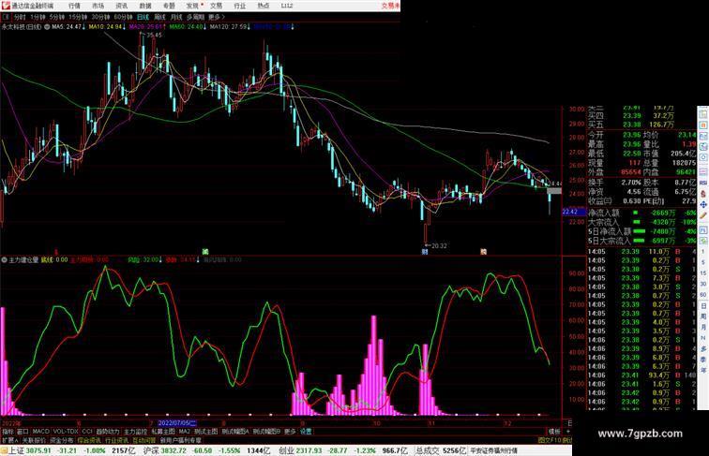Open the 互动问答 tab
The width and height of the screenshot is (709, 456).
point(144,440)
